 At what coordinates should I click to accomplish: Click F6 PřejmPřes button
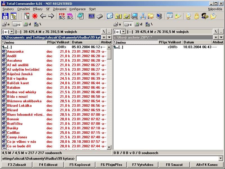tap(111, 165)
